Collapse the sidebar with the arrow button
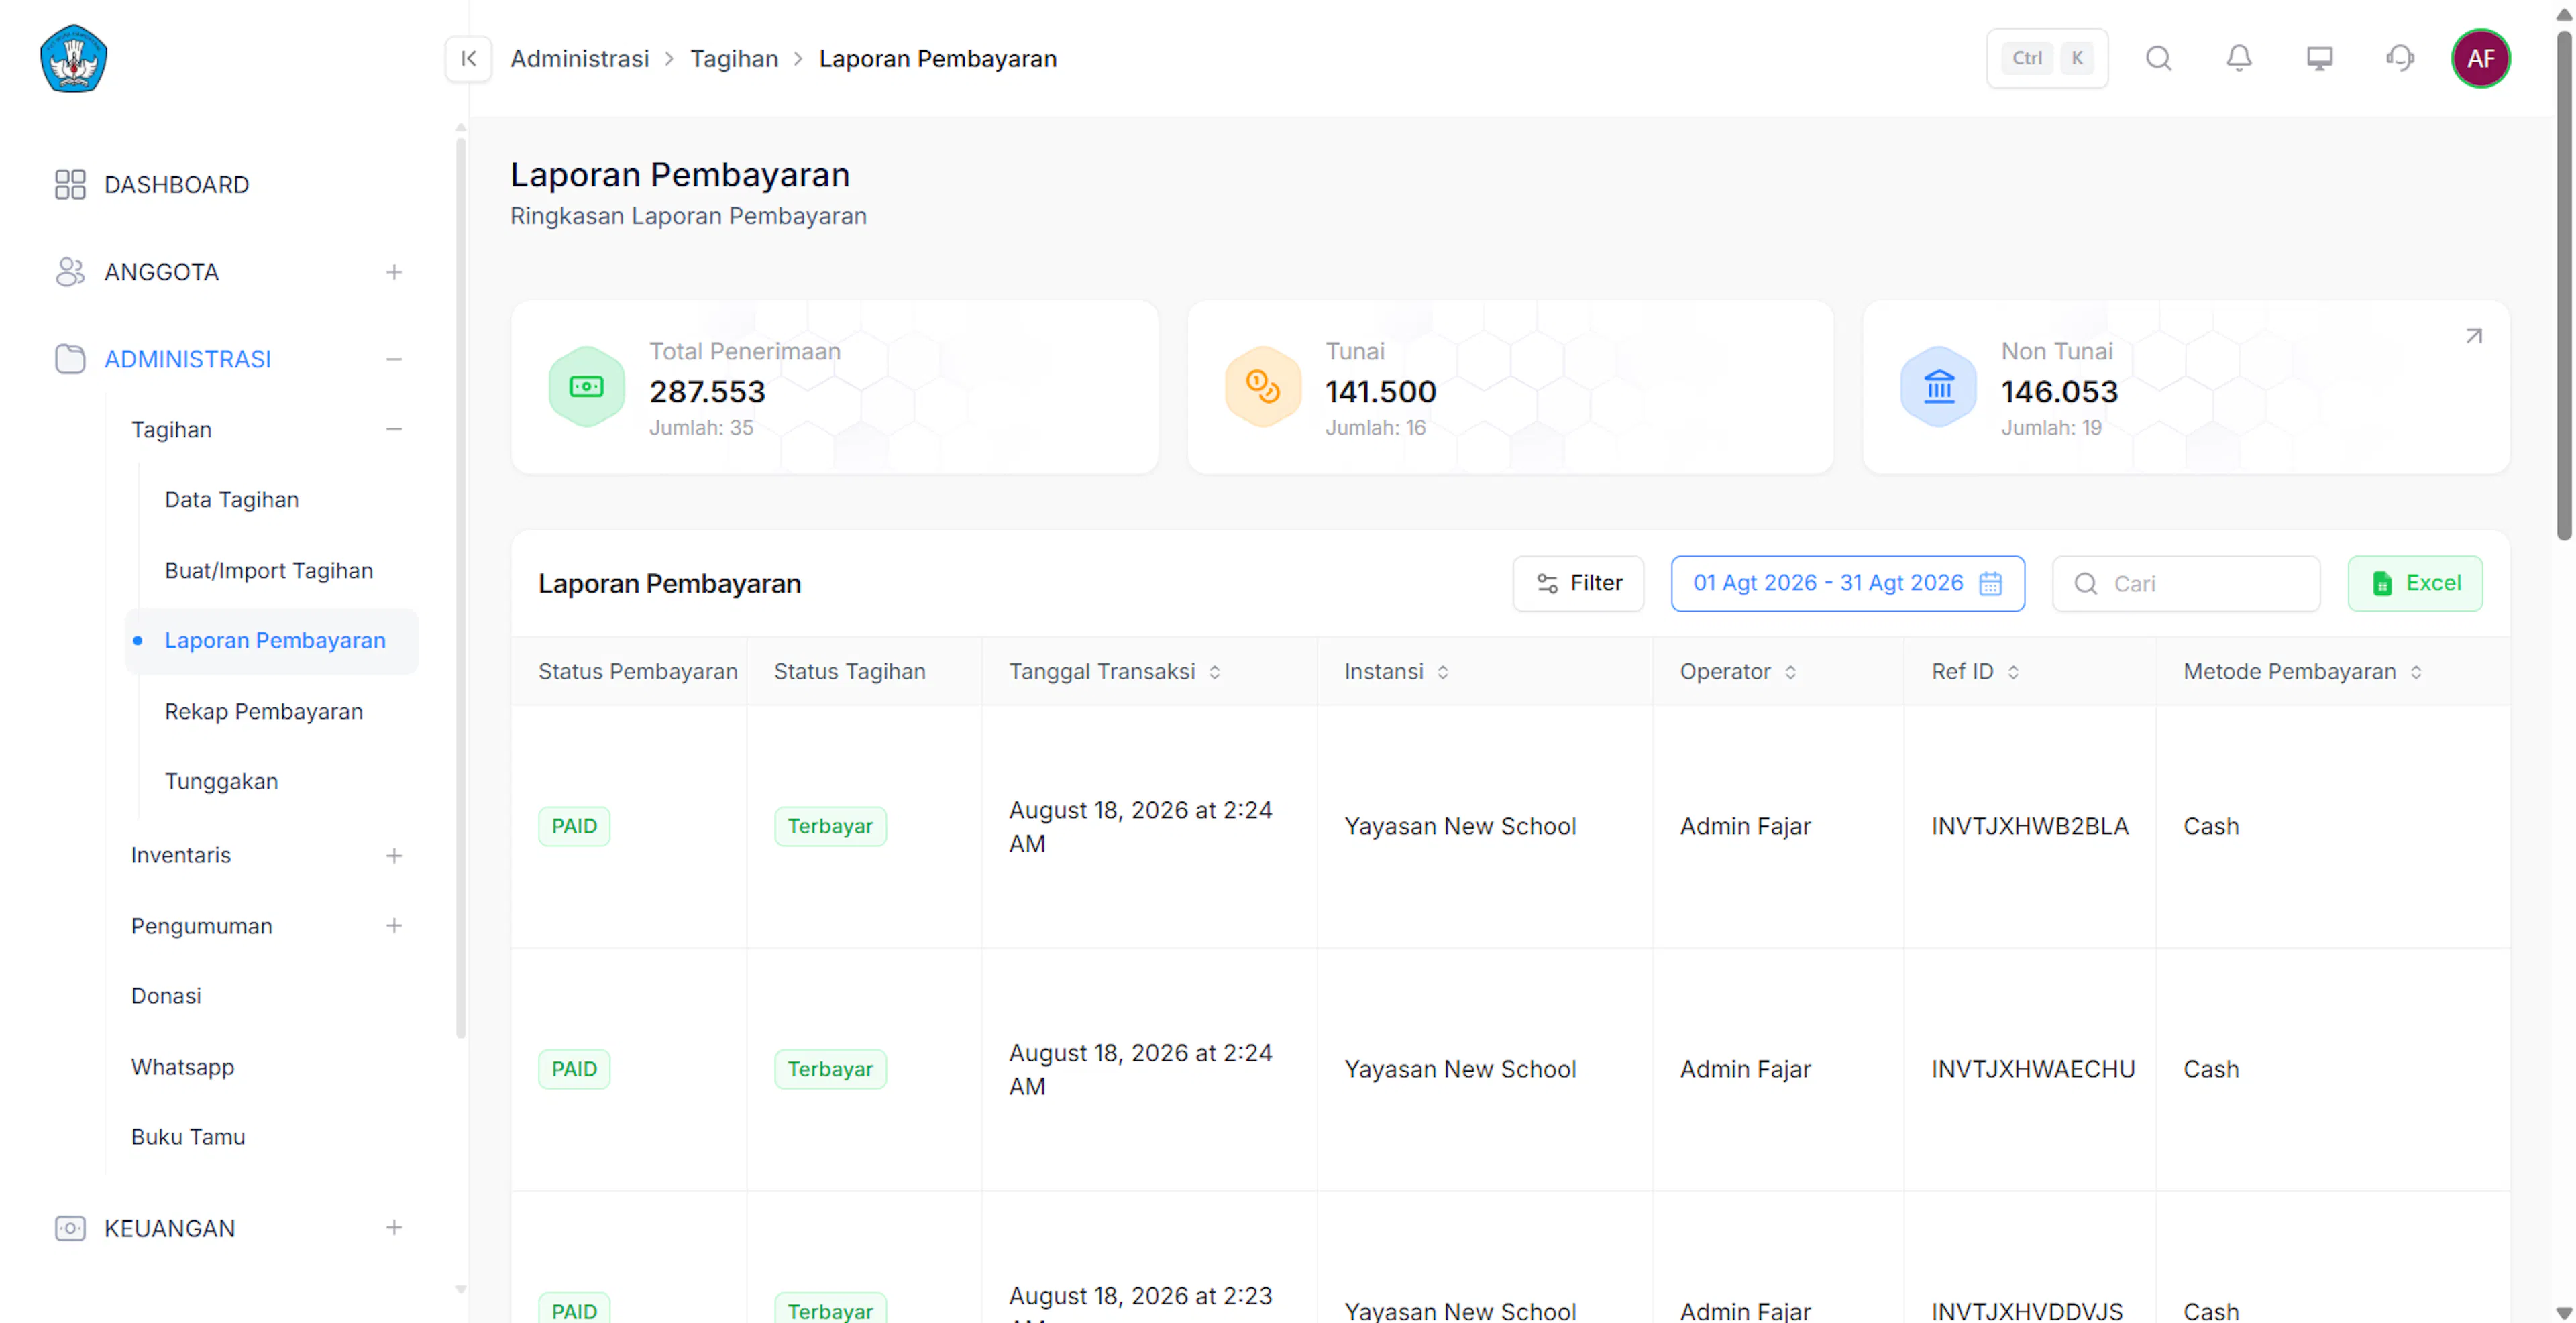Image resolution: width=2576 pixels, height=1323 pixels. pos(468,59)
